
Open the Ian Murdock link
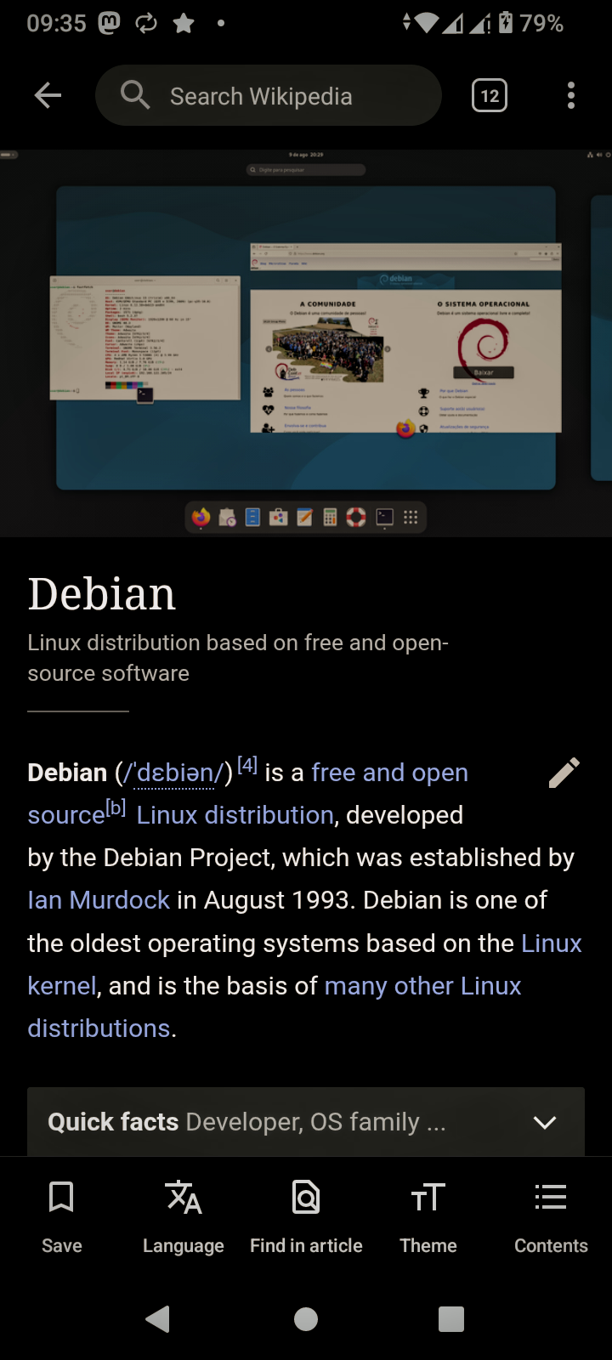point(99,900)
